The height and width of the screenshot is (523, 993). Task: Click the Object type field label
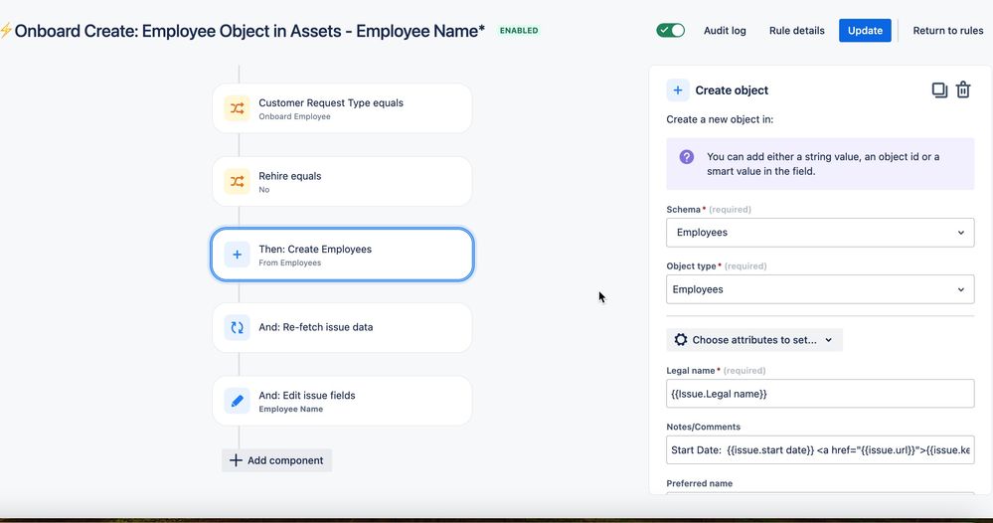click(691, 265)
